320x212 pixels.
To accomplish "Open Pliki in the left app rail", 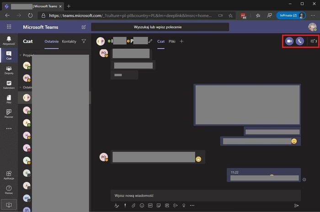I will [x=9, y=99].
